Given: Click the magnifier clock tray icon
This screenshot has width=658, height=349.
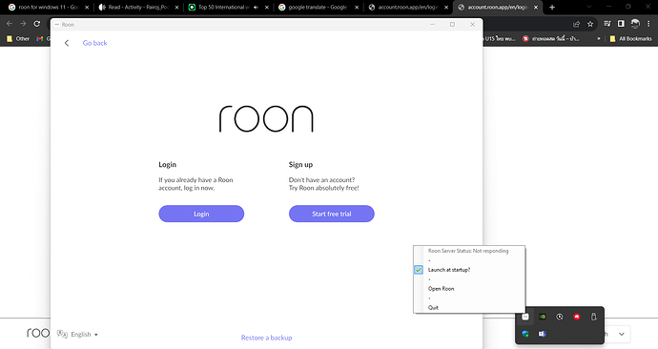Looking at the screenshot, I should click(x=560, y=317).
